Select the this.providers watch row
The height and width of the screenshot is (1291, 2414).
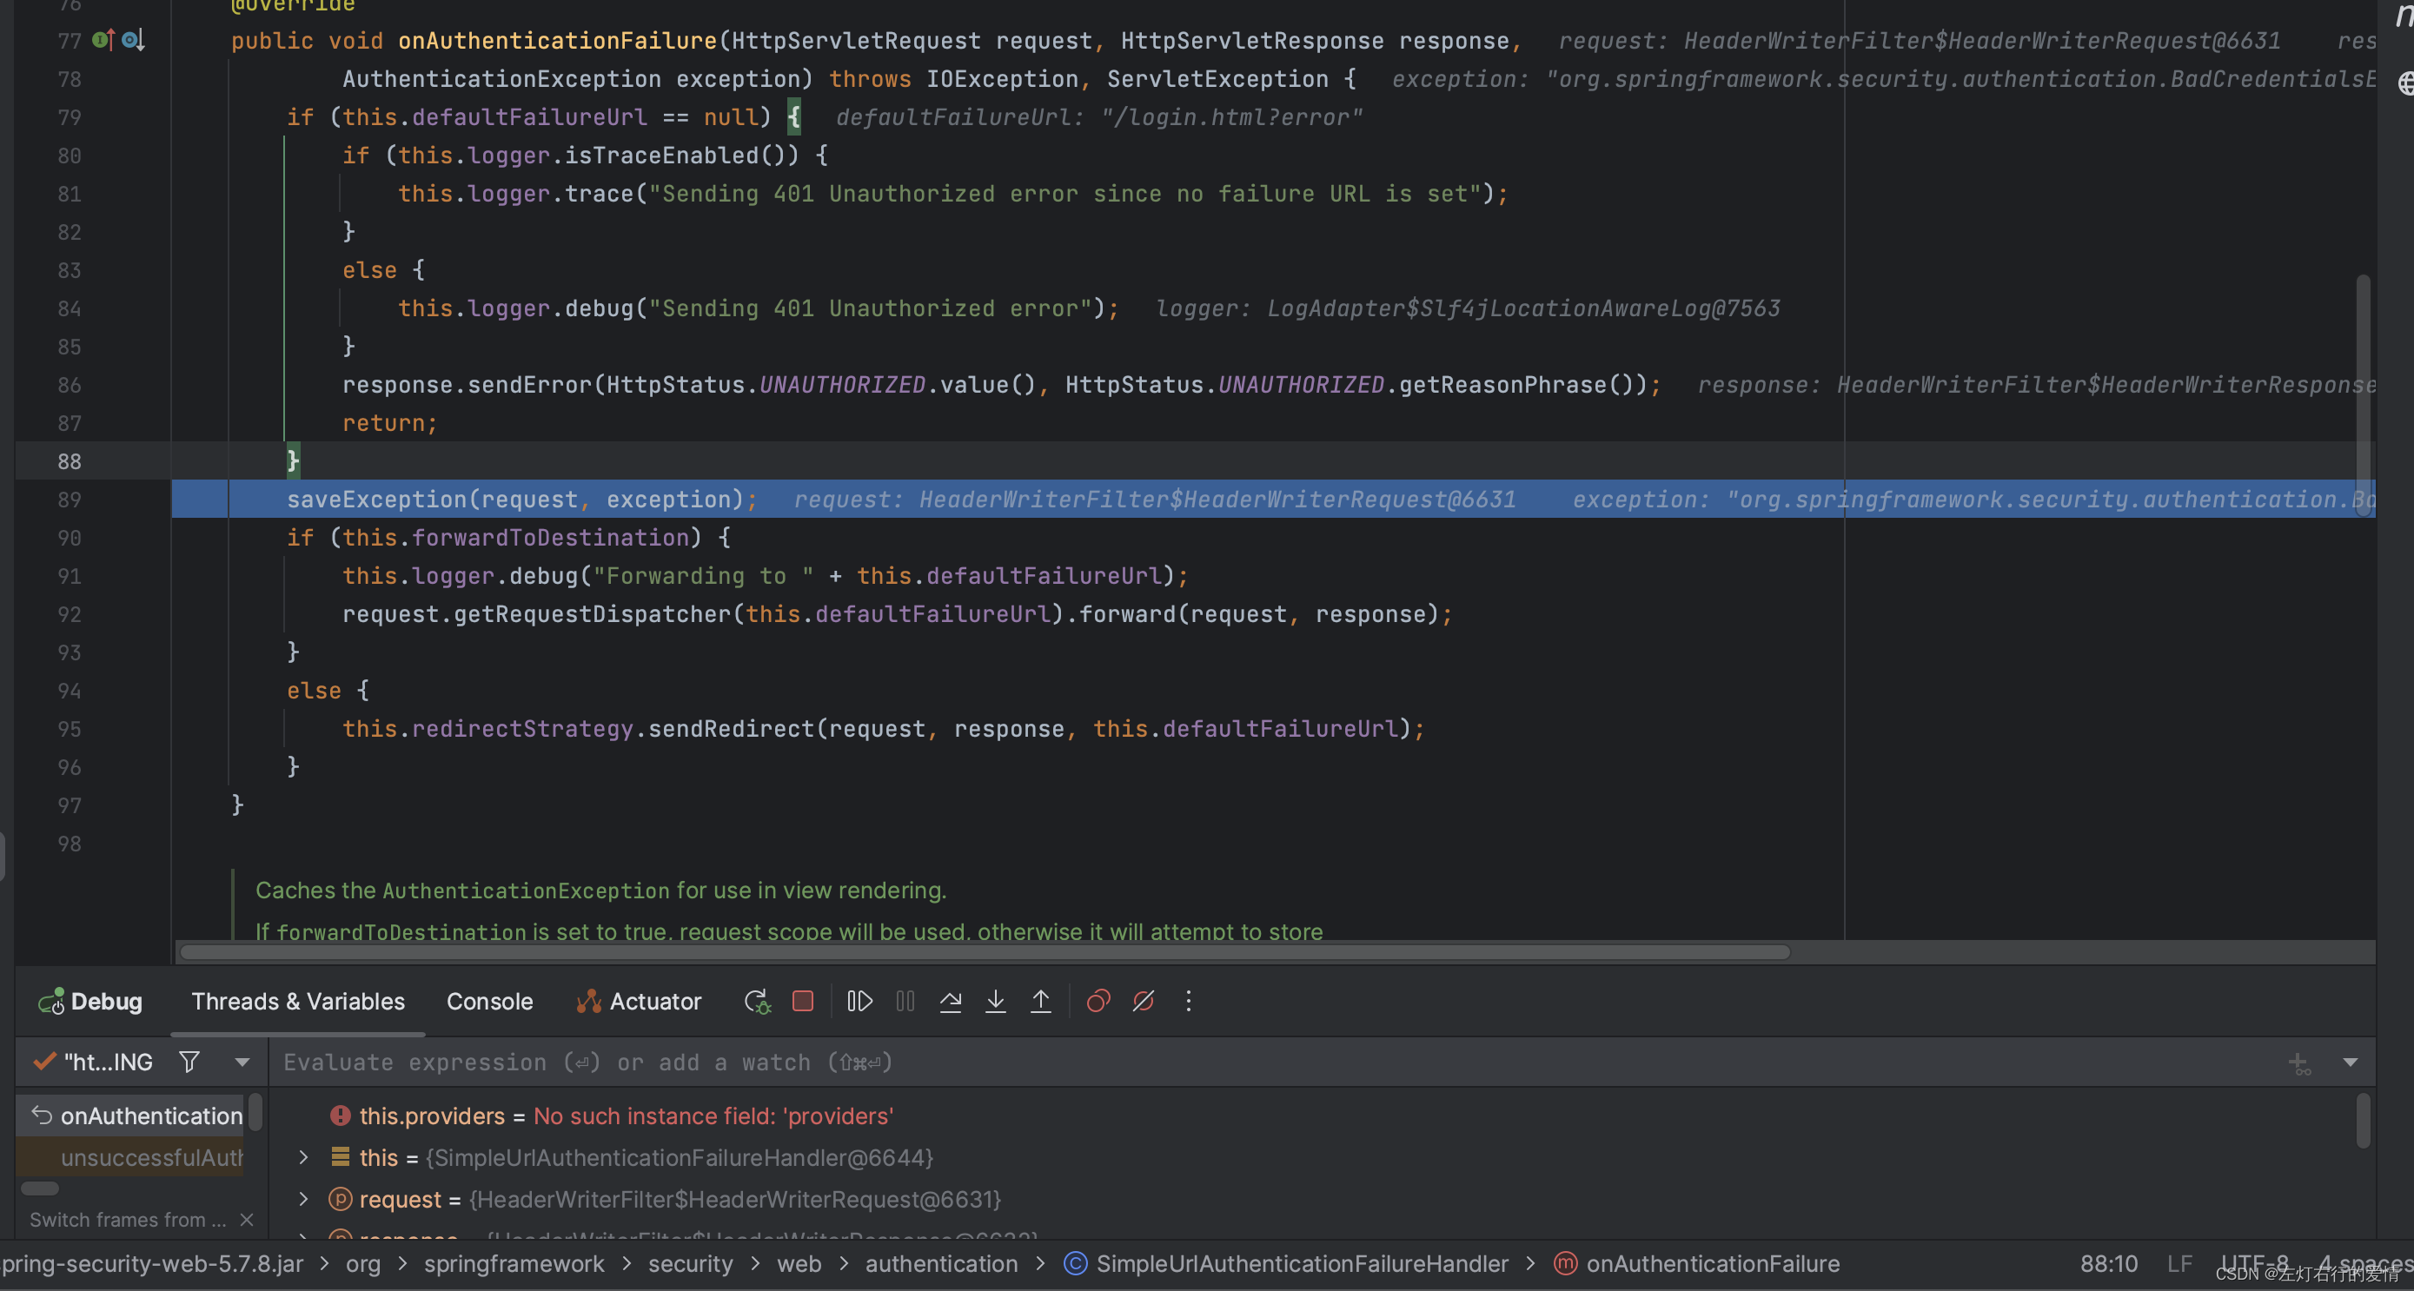coord(1312,1116)
